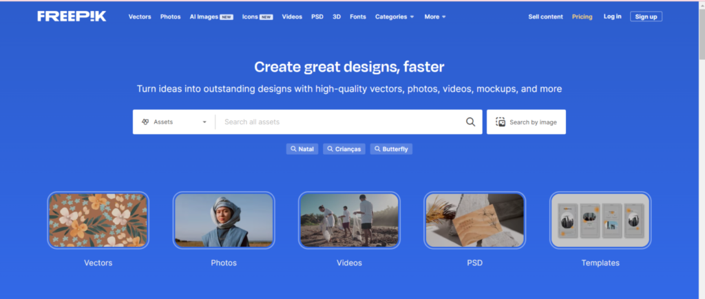Select the Natal suggested search tag
The image size is (705, 299).
click(302, 148)
